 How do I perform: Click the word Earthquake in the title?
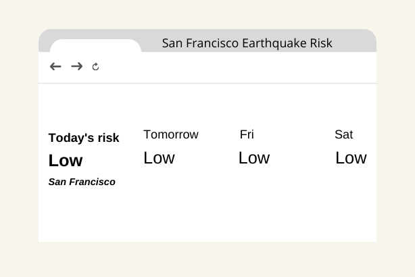274,43
